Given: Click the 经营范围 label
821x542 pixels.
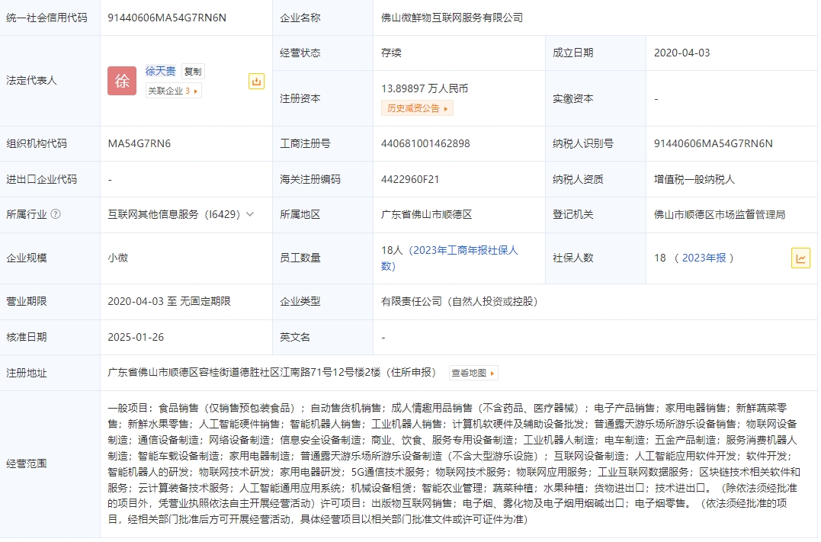Looking at the screenshot, I should point(27,464).
